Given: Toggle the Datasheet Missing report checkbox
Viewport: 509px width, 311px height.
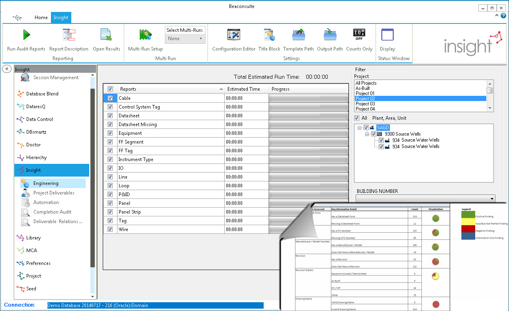Looking at the screenshot, I should coord(110,124).
